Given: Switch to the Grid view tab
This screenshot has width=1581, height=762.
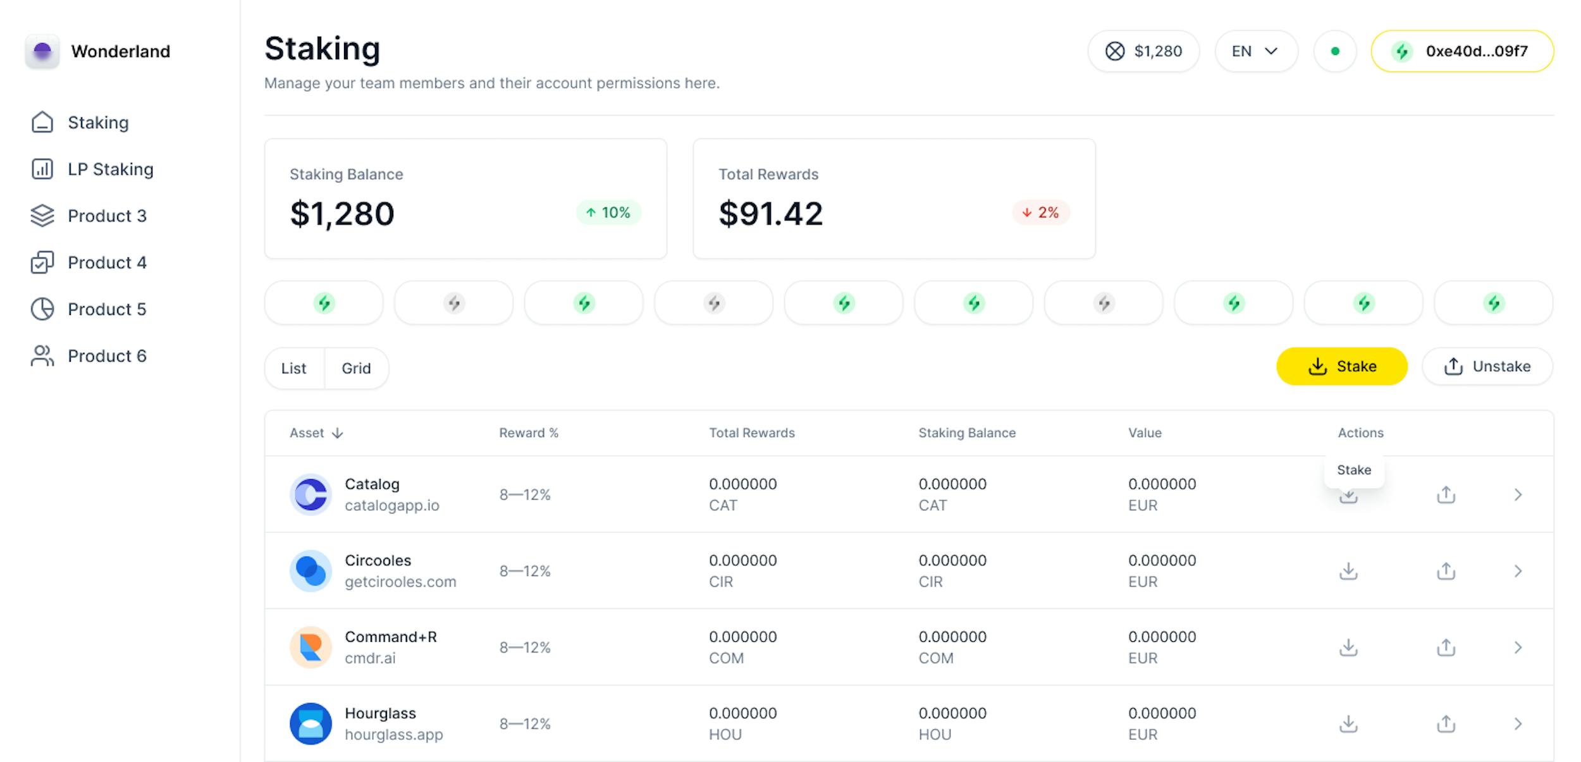Looking at the screenshot, I should click(356, 368).
